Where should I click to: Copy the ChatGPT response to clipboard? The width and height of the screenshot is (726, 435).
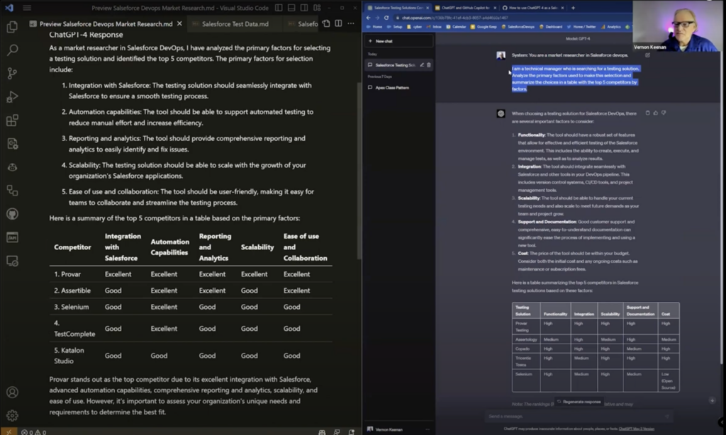pos(647,113)
